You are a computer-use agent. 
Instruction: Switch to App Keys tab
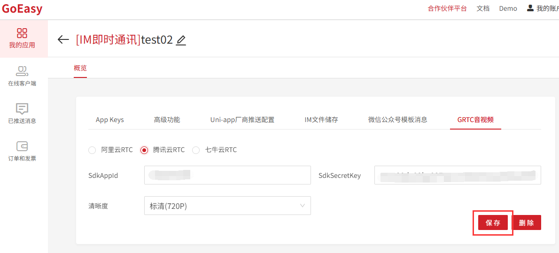110,120
